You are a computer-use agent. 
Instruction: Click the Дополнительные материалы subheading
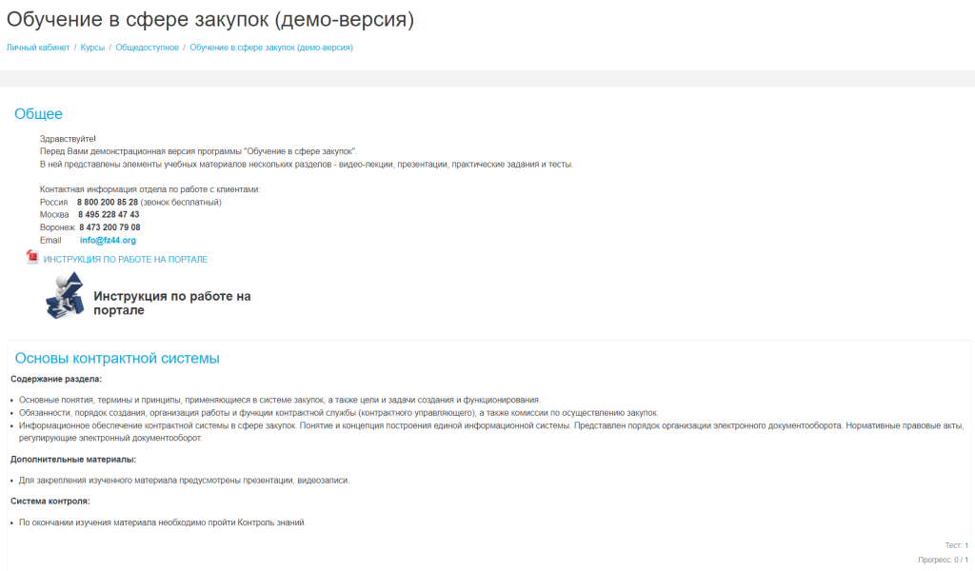point(73,460)
